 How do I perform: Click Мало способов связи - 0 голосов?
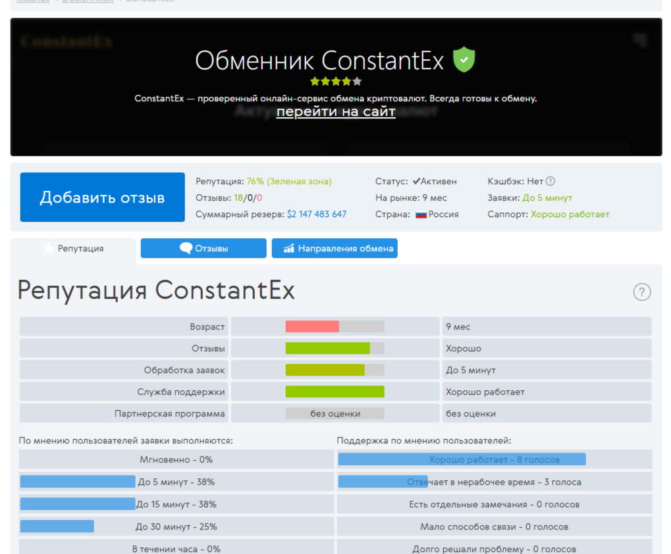tap(495, 526)
